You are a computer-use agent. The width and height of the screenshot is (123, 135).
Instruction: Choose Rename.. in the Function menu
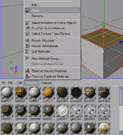click(x=38, y=16)
